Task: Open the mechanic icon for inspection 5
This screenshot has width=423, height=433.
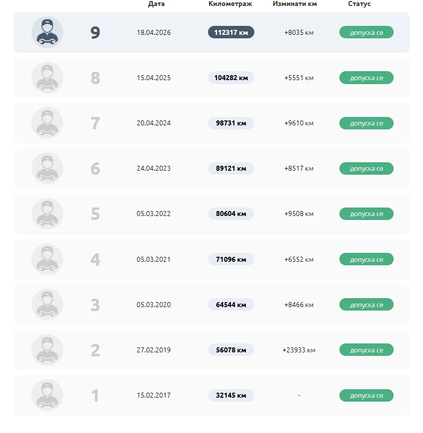Action: [47, 214]
